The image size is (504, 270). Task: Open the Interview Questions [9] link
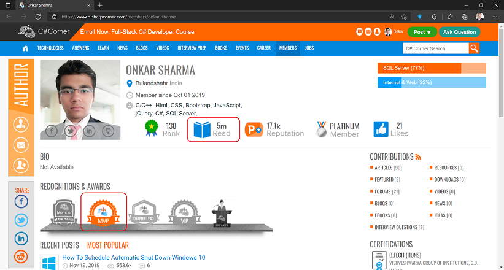tap(399, 227)
